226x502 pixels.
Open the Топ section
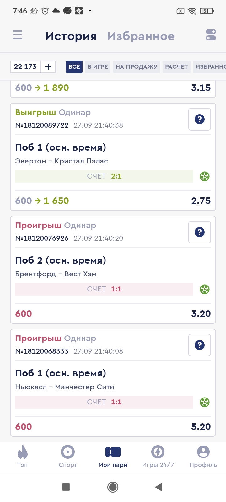point(23,457)
